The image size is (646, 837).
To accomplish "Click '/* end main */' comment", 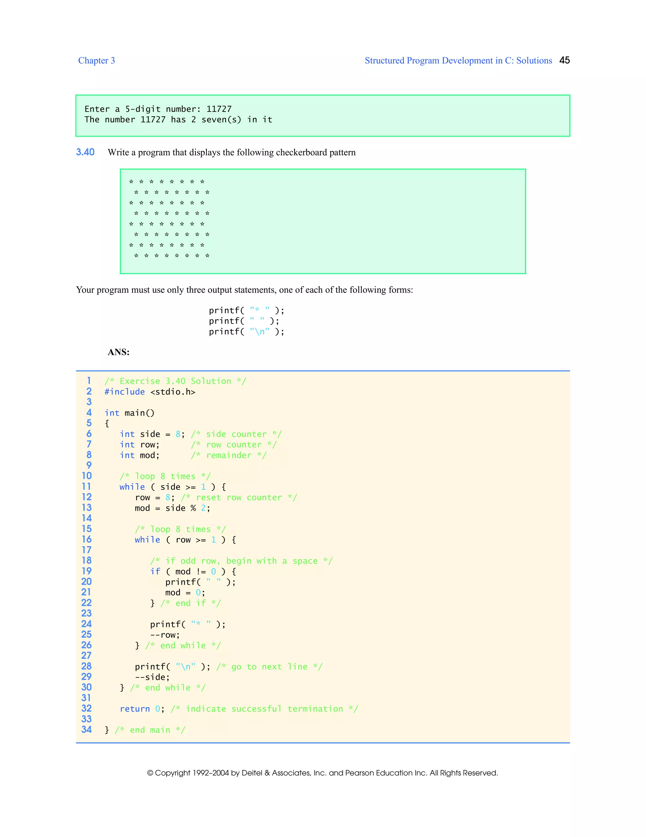I will 150,730.
